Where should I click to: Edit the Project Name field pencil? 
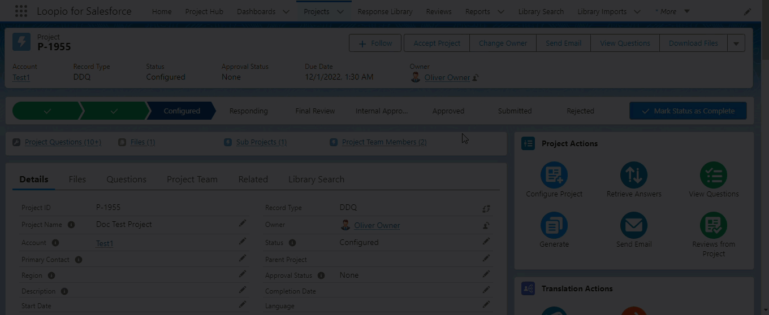[243, 224]
